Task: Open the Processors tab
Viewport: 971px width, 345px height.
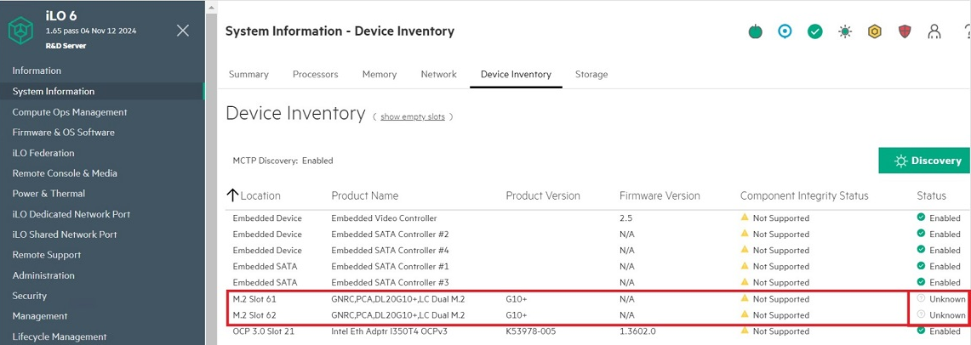Action: [x=315, y=74]
